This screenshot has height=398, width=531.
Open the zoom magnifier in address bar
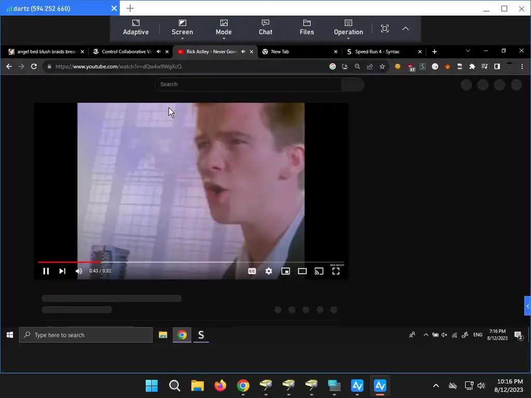357,66
